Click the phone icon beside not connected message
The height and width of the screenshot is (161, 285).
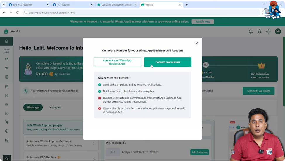click(26, 91)
